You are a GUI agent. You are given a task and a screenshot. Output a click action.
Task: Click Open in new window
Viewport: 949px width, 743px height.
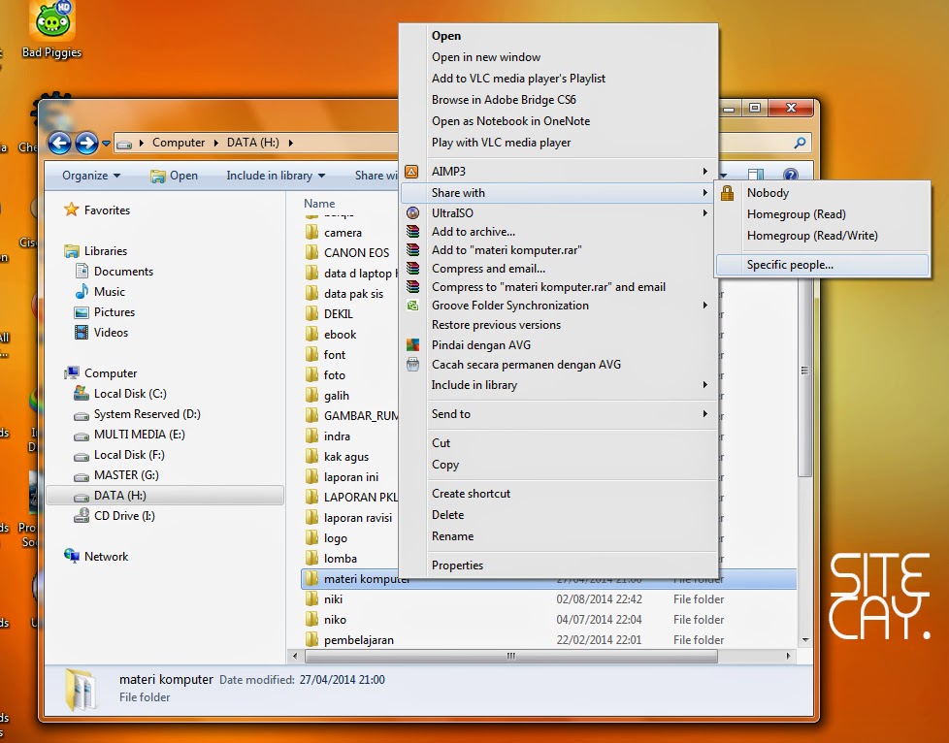point(558,57)
